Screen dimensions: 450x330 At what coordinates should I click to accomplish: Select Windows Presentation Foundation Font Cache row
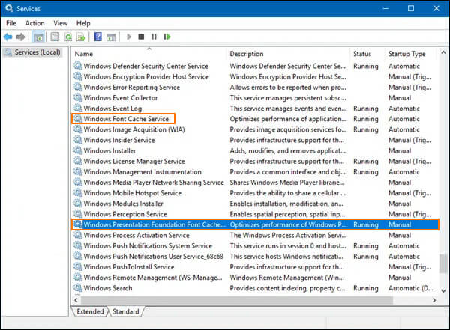255,224
